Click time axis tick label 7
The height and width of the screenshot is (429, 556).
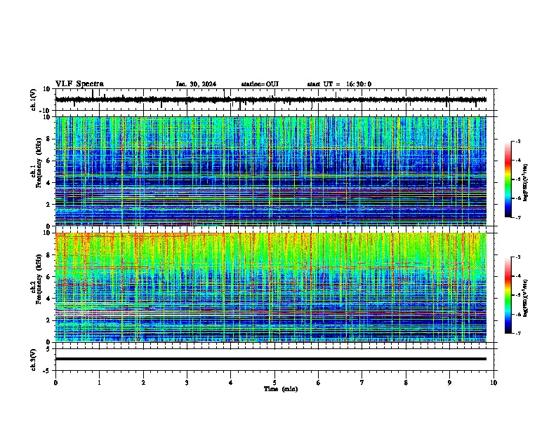click(362, 382)
